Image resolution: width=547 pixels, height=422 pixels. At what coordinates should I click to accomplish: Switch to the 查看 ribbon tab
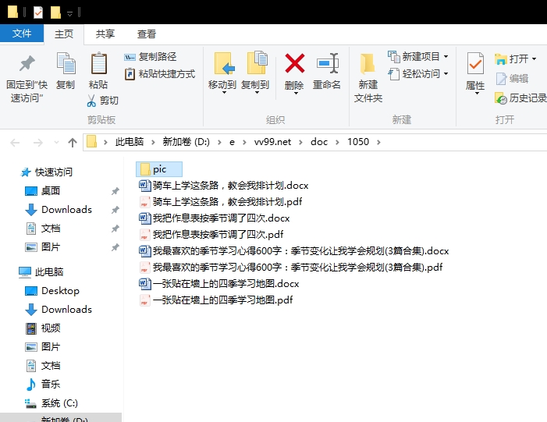click(147, 34)
